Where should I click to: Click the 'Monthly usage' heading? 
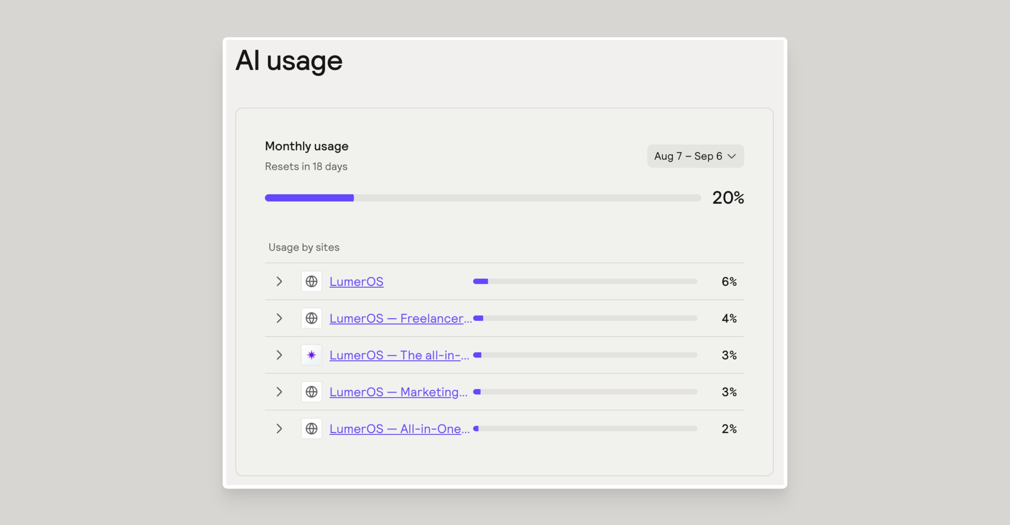click(x=307, y=146)
